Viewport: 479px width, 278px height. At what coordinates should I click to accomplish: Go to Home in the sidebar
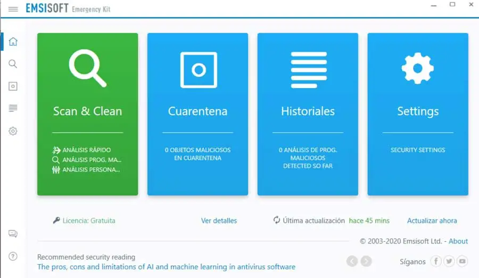[x=13, y=41]
